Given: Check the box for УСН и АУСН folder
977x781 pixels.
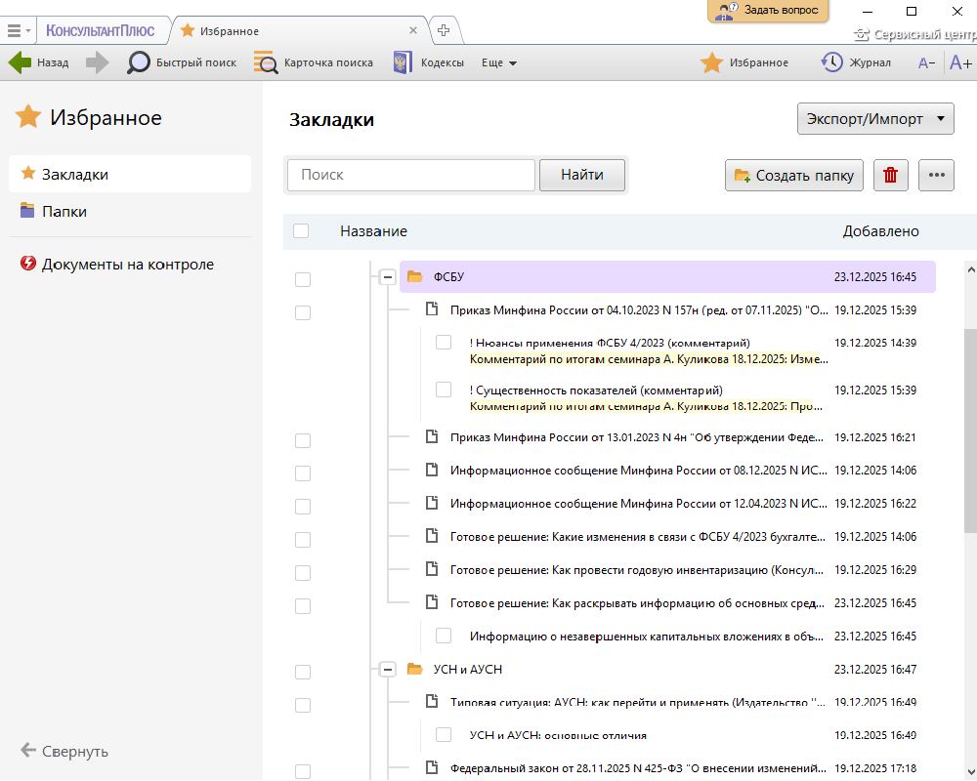Looking at the screenshot, I should click(x=303, y=672).
